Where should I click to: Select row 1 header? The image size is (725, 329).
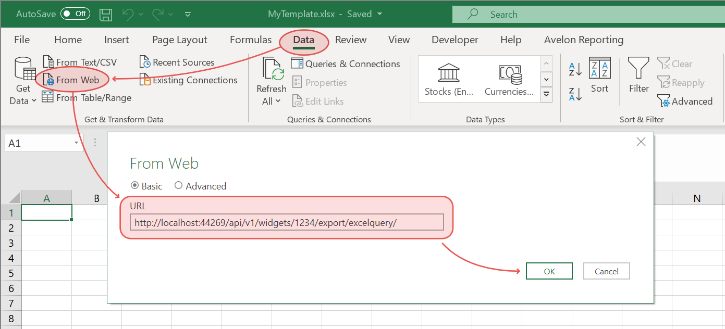[11, 212]
